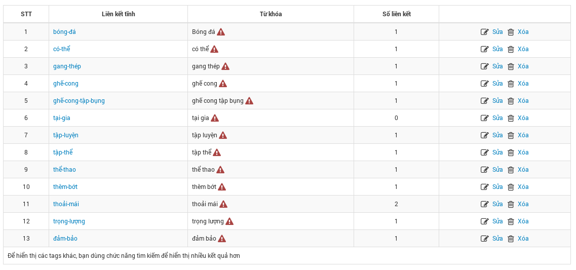Open the trọng-lượng link

click(69, 221)
